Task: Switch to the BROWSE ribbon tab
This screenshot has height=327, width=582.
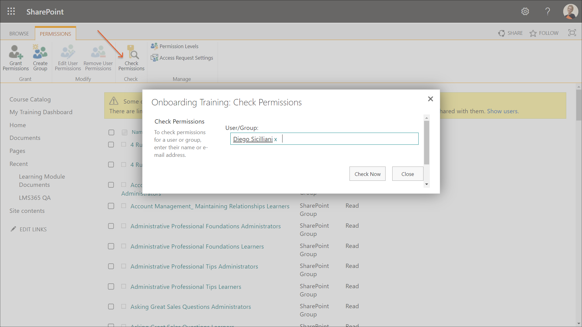Action: tap(19, 34)
